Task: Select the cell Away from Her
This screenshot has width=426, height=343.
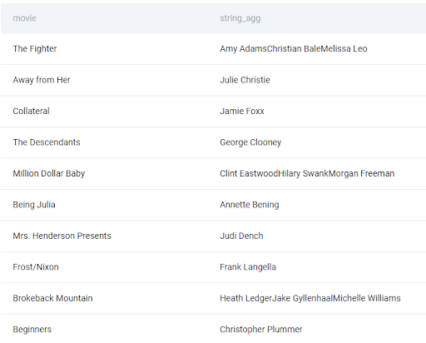Action: pos(42,80)
